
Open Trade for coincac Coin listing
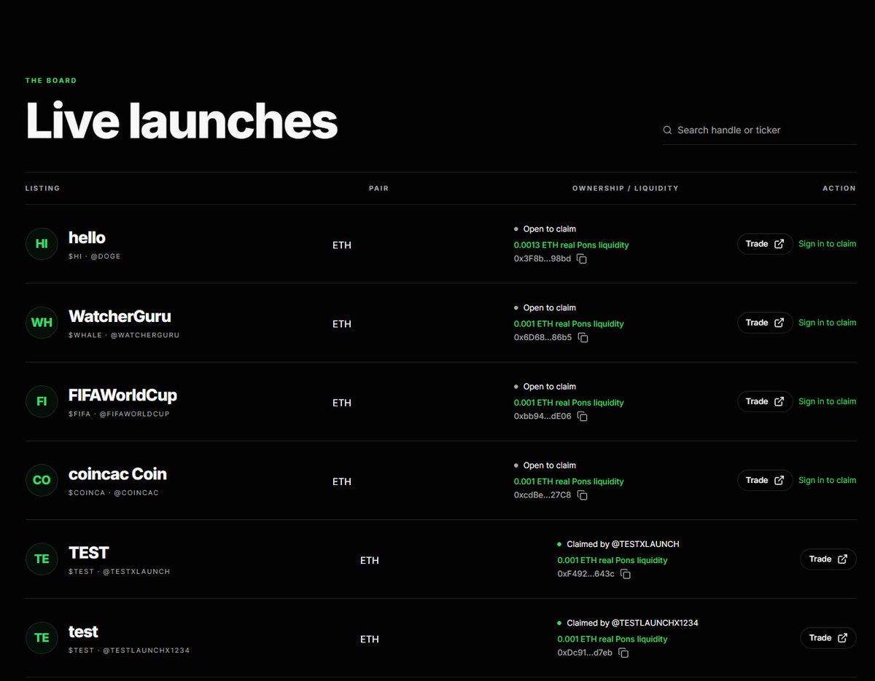pos(765,480)
